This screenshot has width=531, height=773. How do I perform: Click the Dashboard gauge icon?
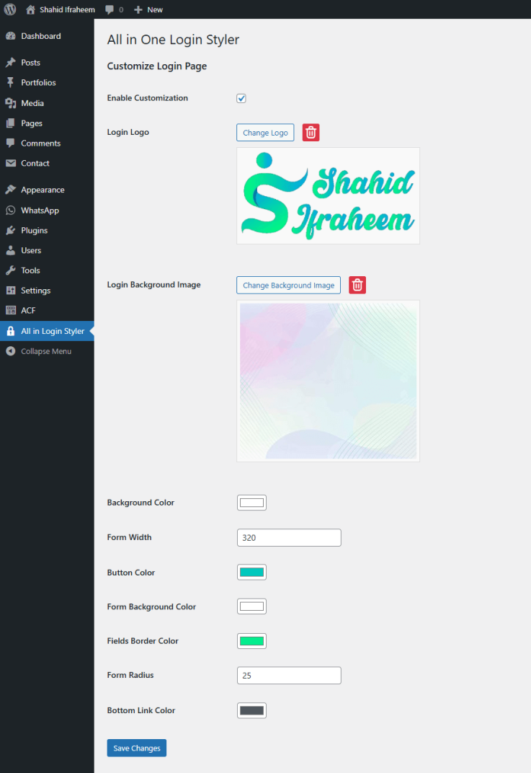click(11, 36)
